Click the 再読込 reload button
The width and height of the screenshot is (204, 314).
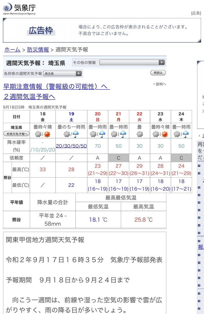(x=158, y=73)
